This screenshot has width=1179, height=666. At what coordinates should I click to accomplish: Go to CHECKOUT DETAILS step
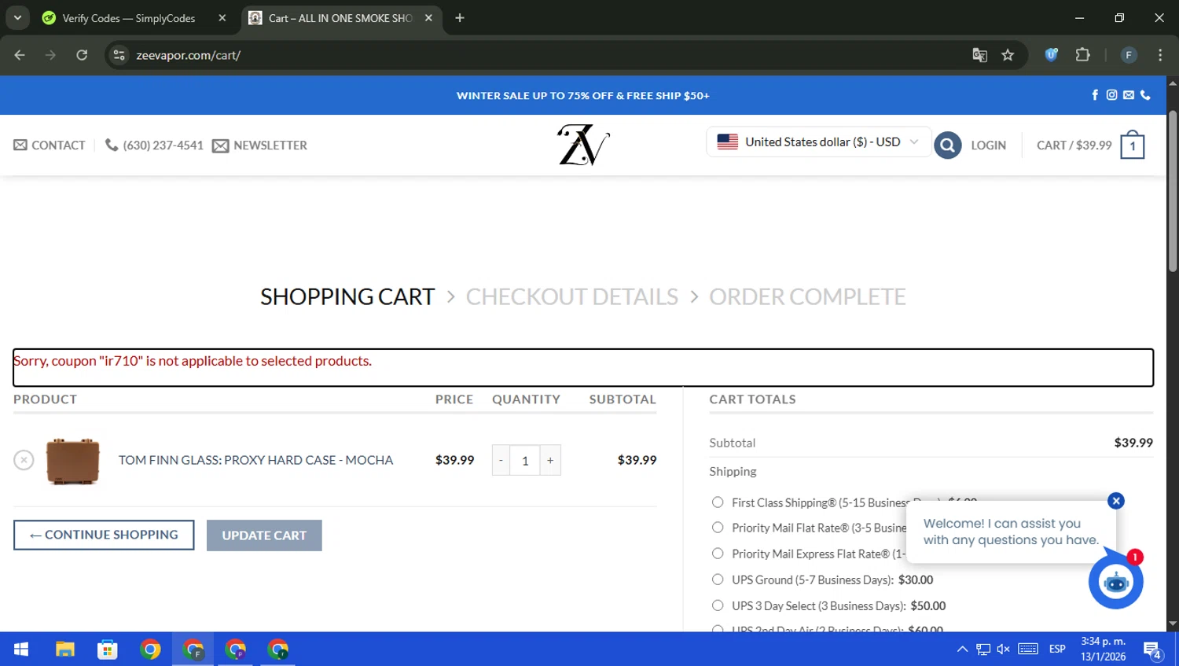(571, 296)
